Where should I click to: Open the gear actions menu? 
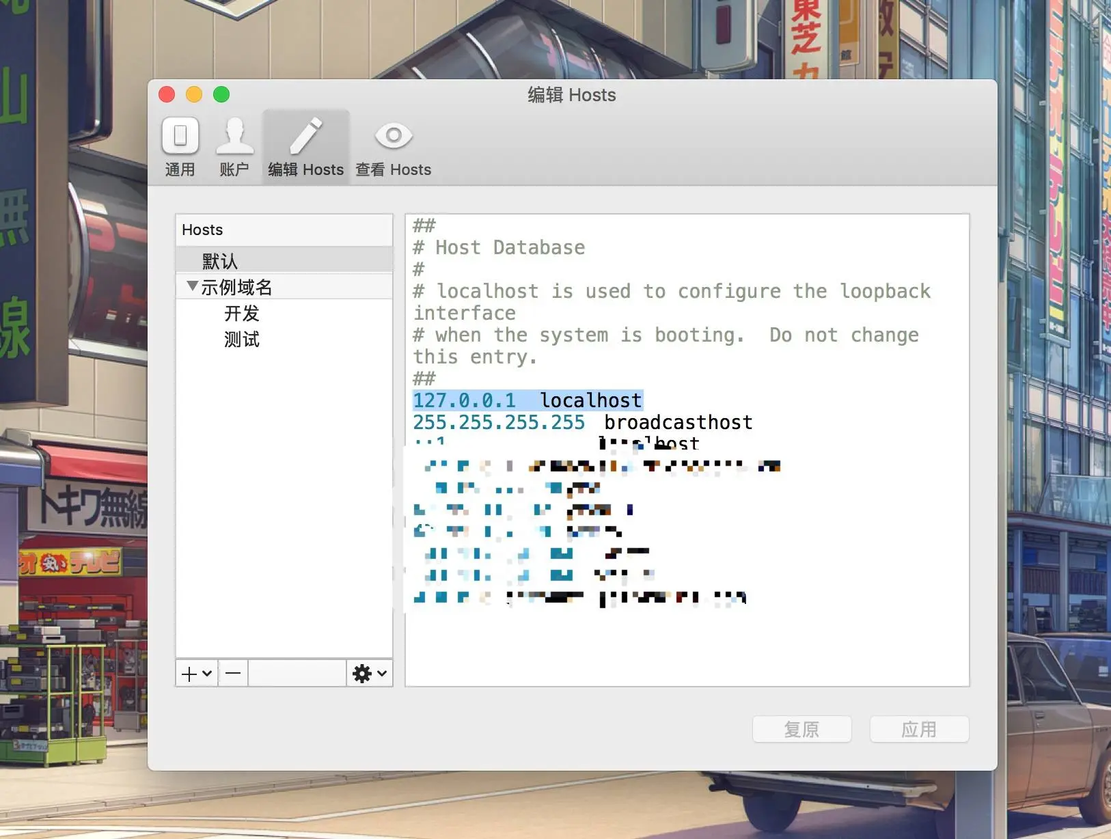370,674
